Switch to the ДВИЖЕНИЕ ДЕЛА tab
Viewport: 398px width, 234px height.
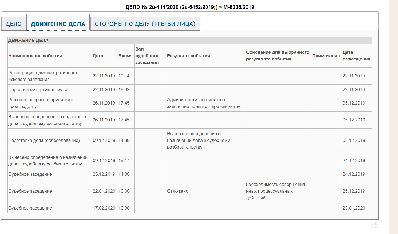tap(58, 24)
